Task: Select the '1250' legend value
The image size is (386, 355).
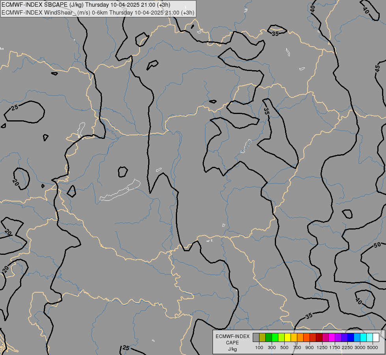Action: point(322,348)
